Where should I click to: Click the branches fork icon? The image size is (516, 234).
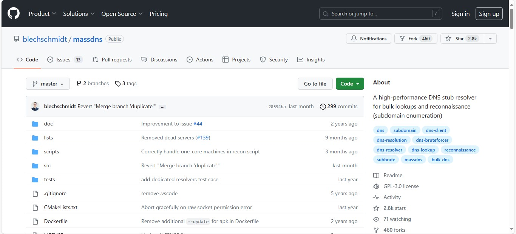coord(79,84)
